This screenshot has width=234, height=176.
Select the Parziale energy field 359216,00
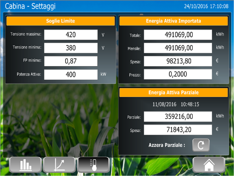178,117
